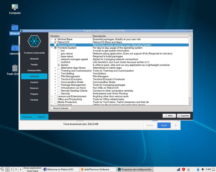The width and height of the screenshot is (216, 172).
Task: Click the blue clipboard tray icon
Action: click(x=198, y=169)
